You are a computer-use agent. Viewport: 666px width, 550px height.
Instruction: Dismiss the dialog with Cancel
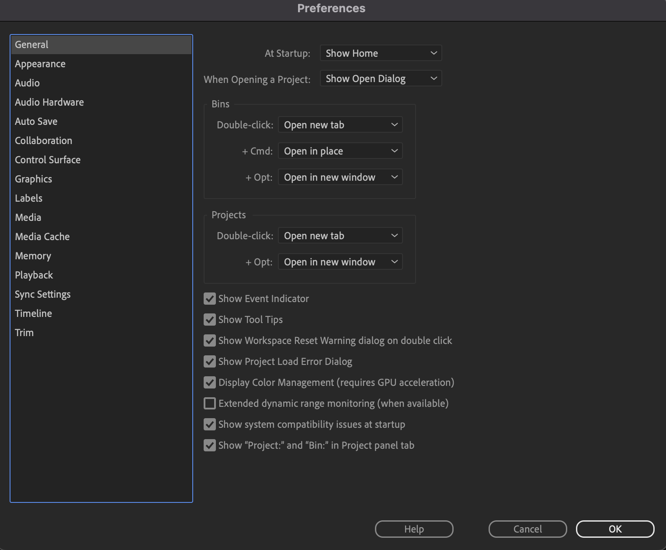[527, 529]
